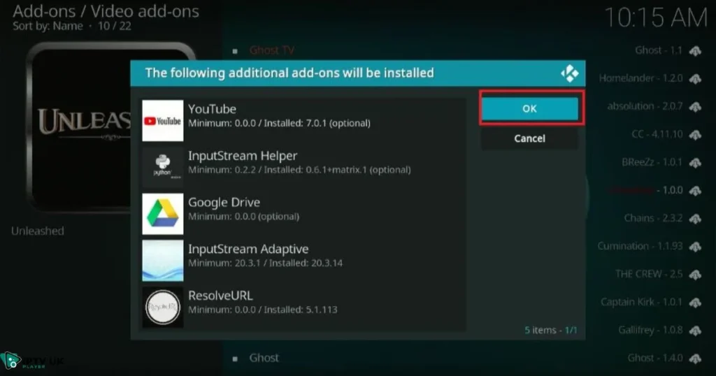This screenshot has height=376, width=716.
Task: Select CC - 4.11.10 in background list
Action: (x=657, y=134)
